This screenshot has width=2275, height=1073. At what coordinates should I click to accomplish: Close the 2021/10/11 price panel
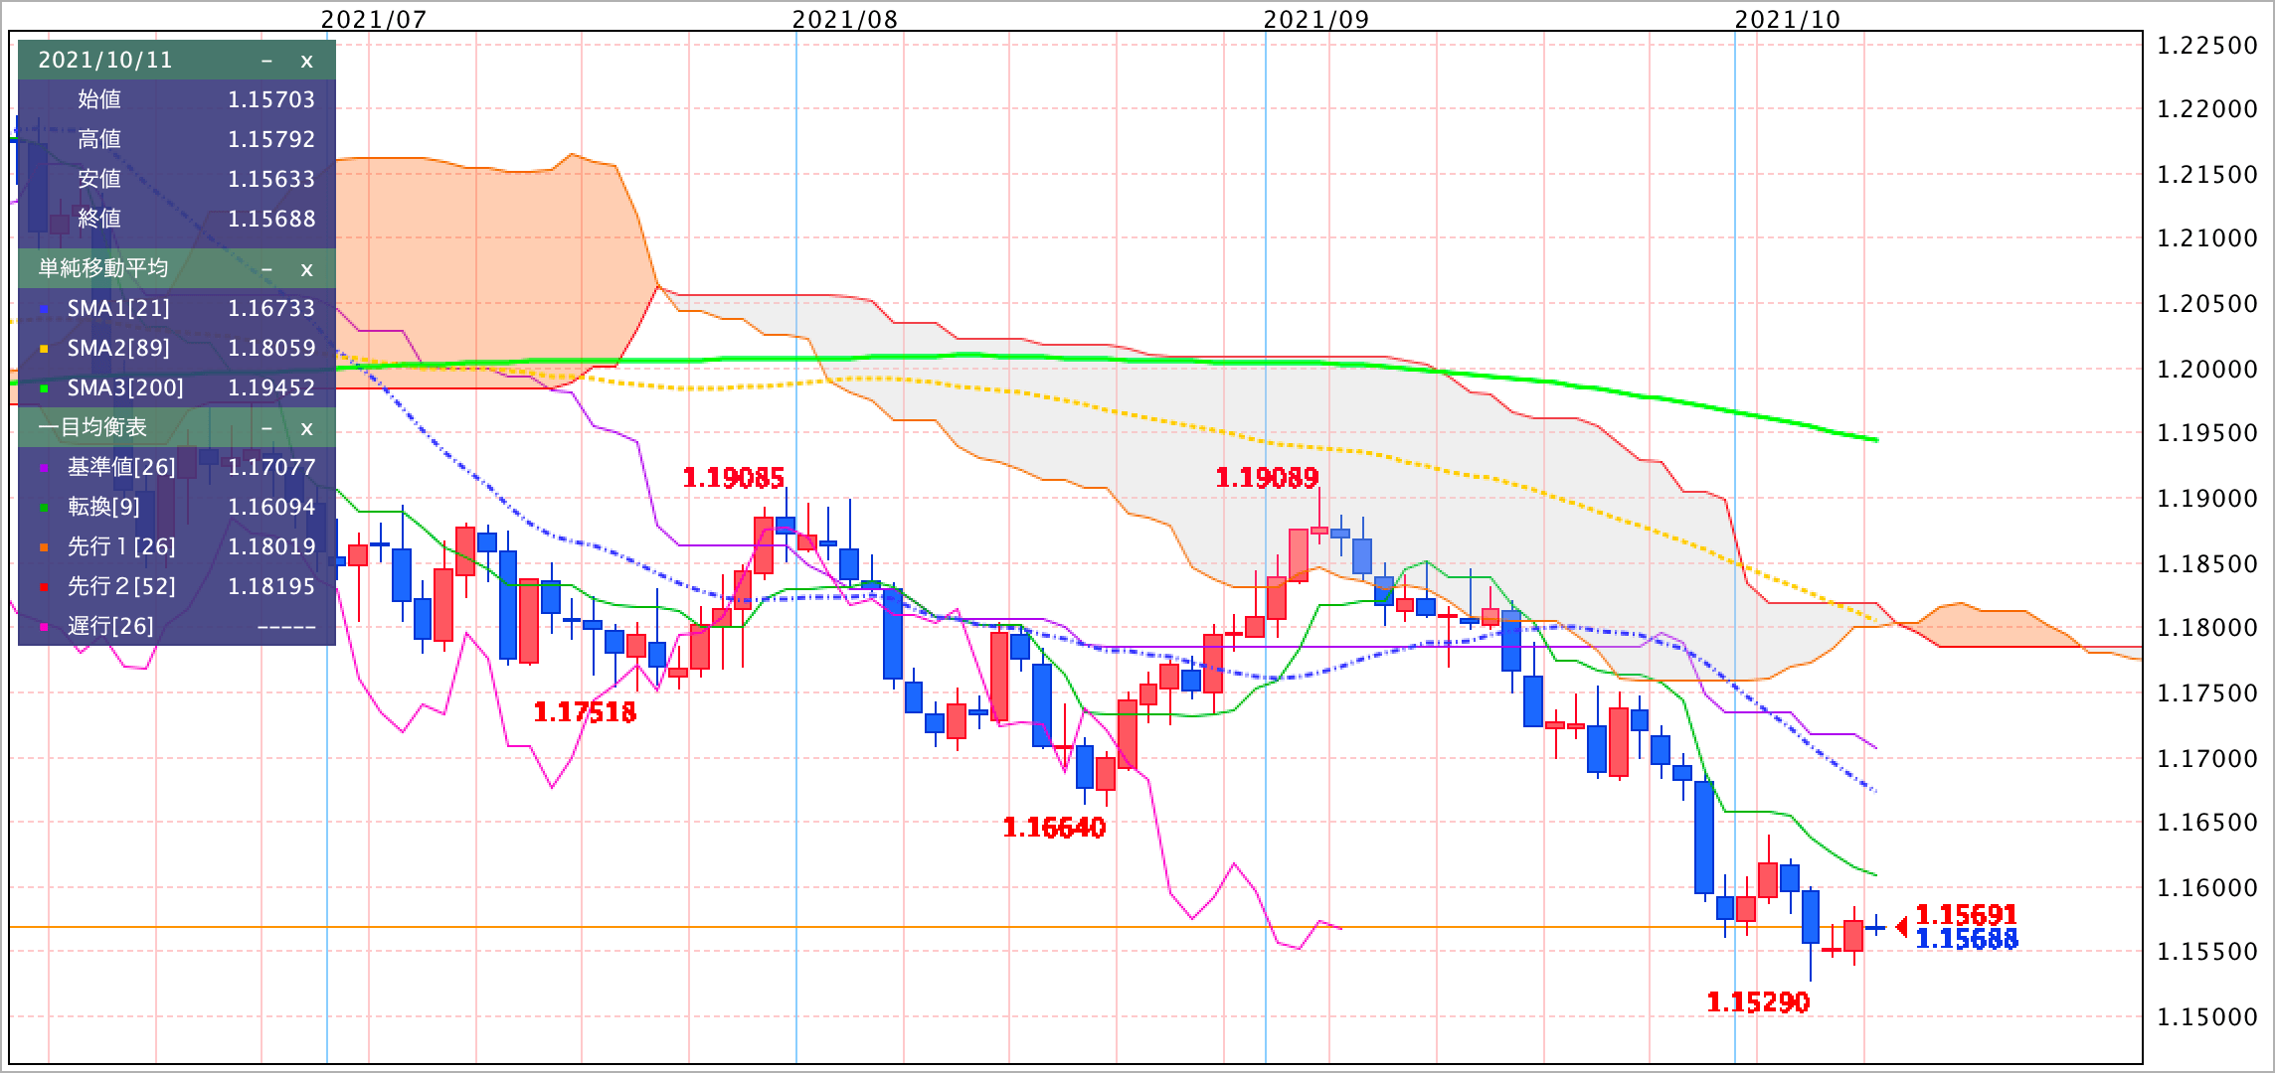click(306, 61)
